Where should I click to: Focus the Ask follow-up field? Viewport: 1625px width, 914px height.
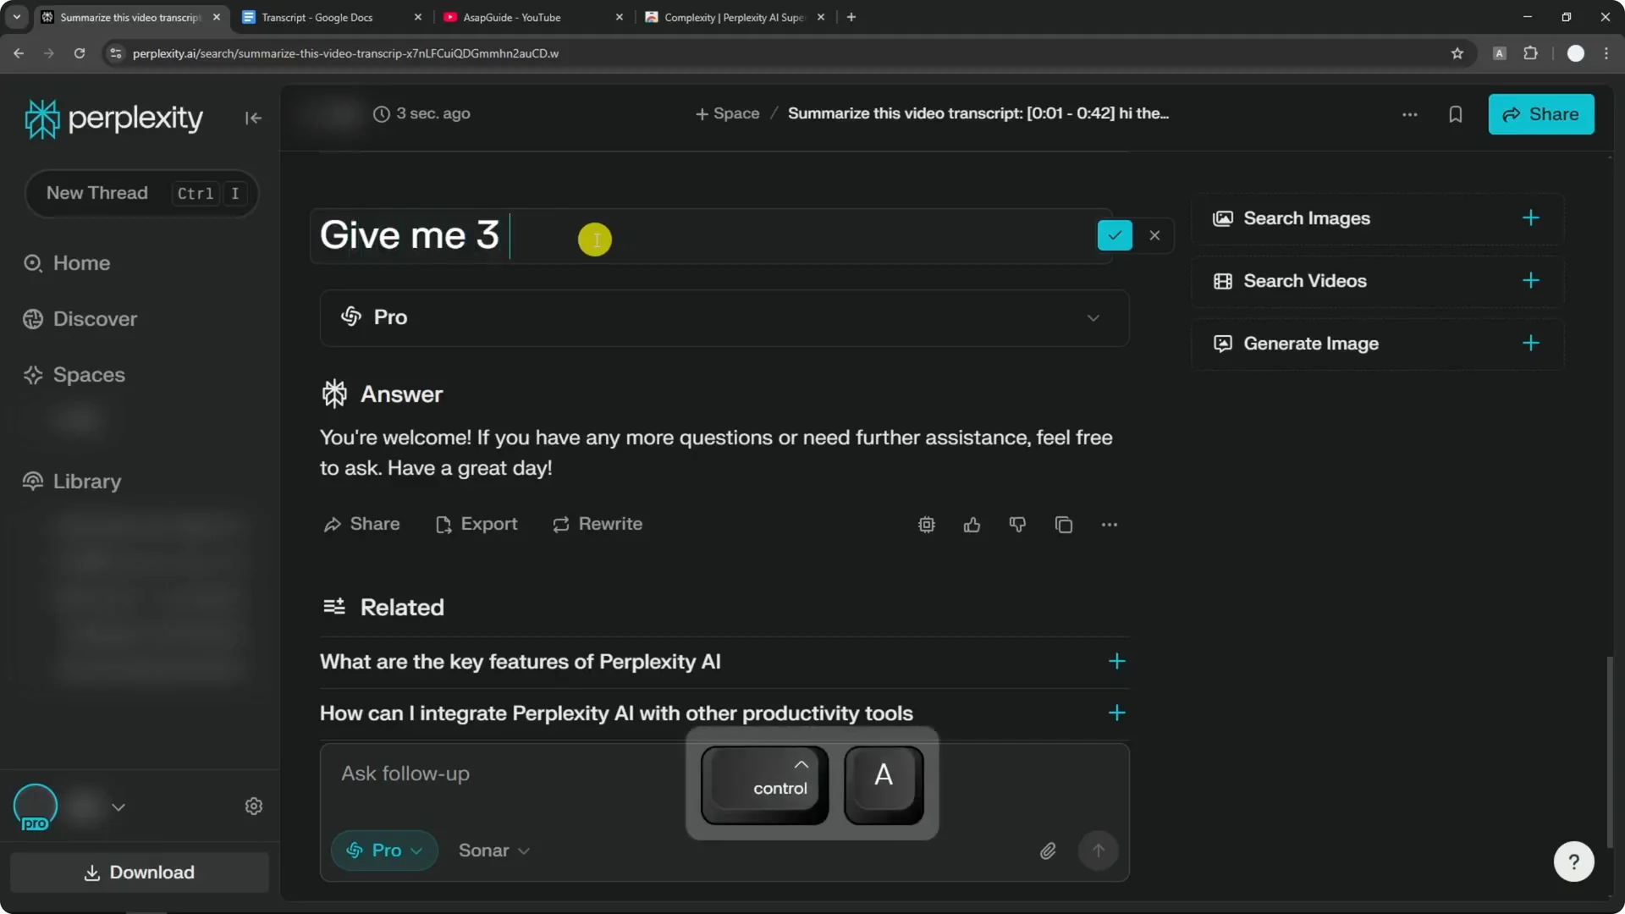(x=508, y=773)
